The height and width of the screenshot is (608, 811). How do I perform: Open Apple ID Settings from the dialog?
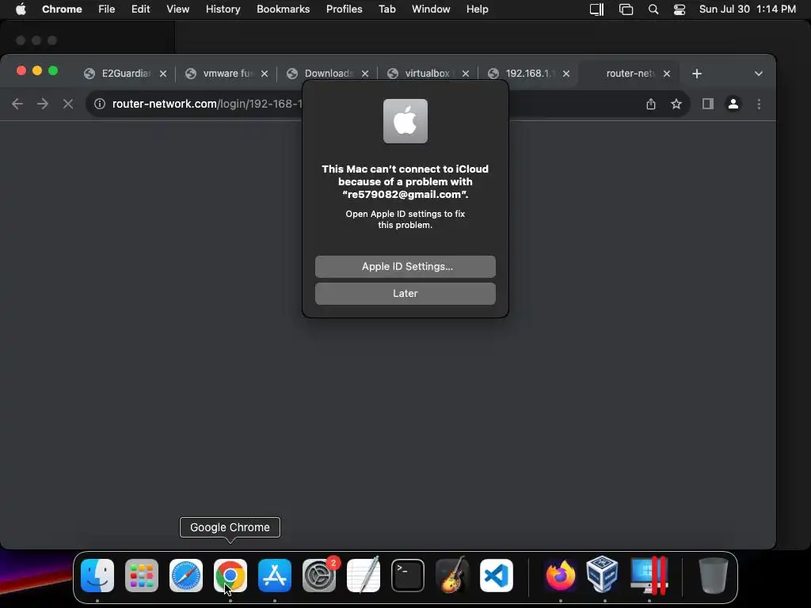[x=405, y=266]
